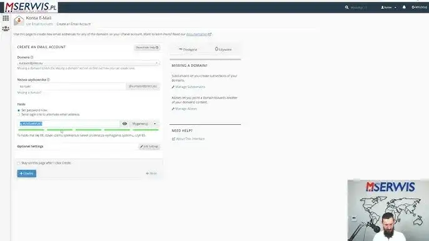Click the MSERWIS.PL logo in header
This screenshot has width=429, height=241.
point(31,7)
